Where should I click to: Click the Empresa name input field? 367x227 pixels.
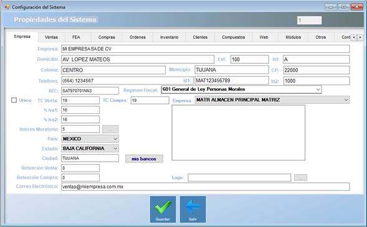[x=205, y=49]
